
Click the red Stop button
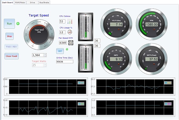pos(10,36)
